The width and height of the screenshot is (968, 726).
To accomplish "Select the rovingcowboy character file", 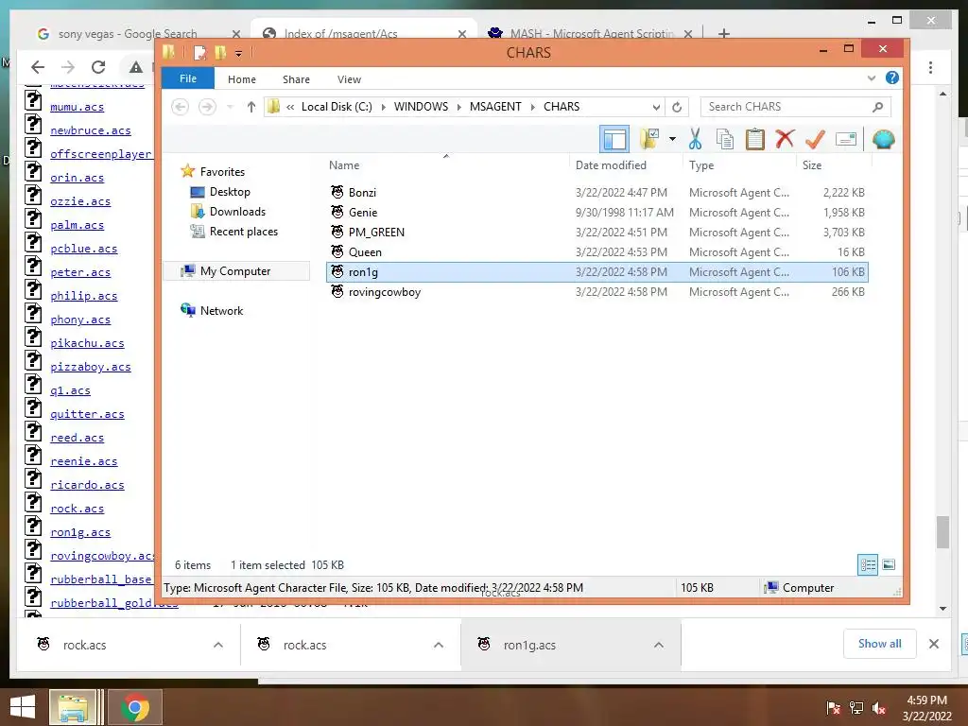I will tap(597, 292).
